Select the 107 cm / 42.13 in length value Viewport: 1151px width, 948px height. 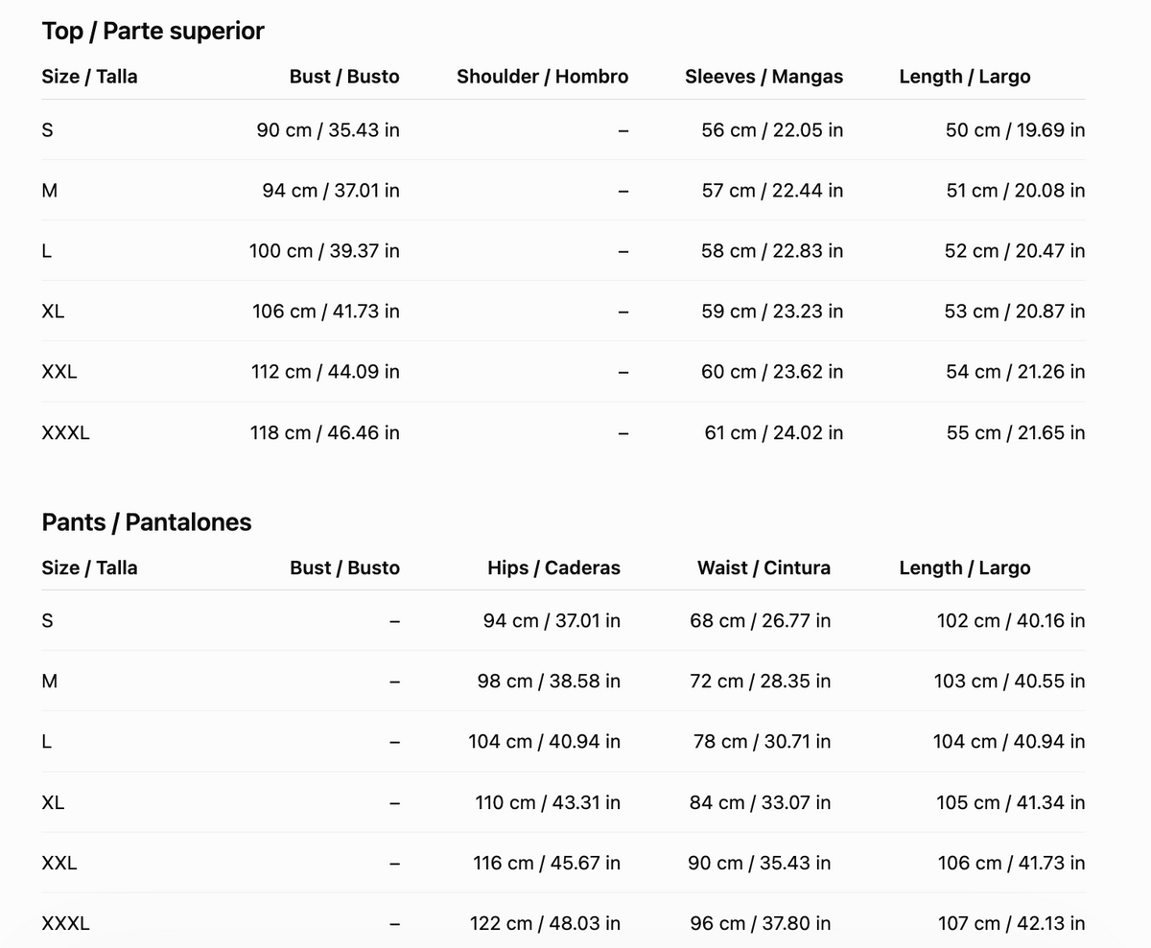point(1012,923)
